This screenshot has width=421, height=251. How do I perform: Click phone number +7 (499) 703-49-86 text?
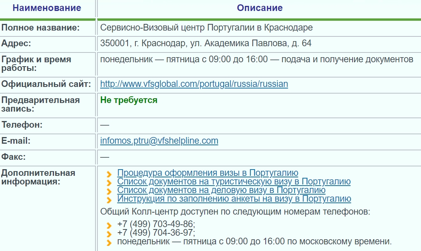(x=156, y=224)
